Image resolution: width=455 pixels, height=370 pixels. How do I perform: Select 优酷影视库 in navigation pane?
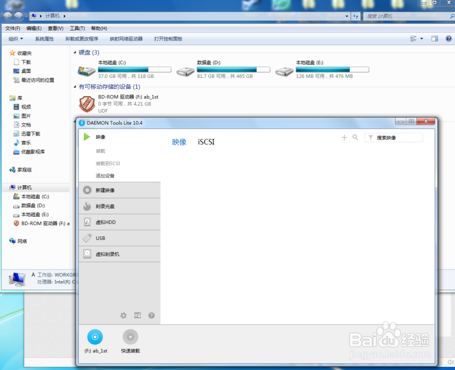pos(29,152)
